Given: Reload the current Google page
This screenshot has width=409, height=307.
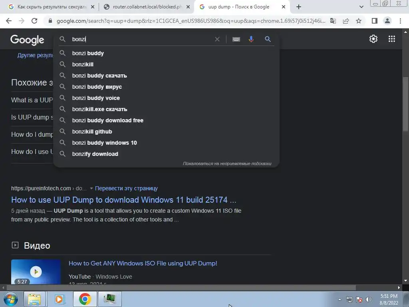Looking at the screenshot, I should click(34, 21).
